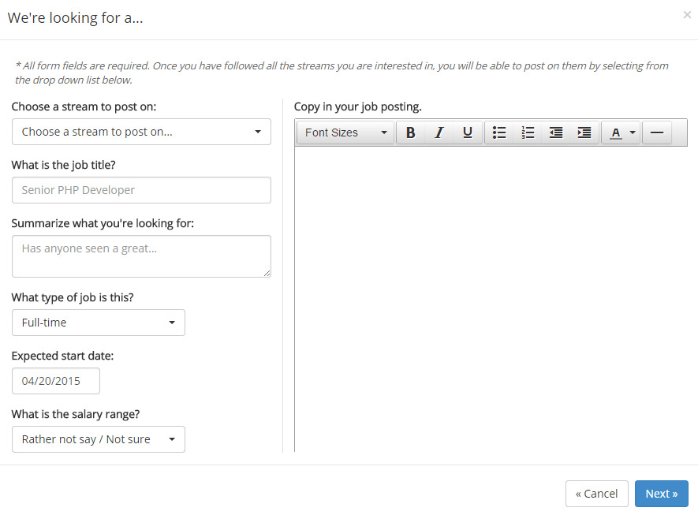698x515 pixels.
Task: Open the stream selection dropdown
Action: [141, 132]
